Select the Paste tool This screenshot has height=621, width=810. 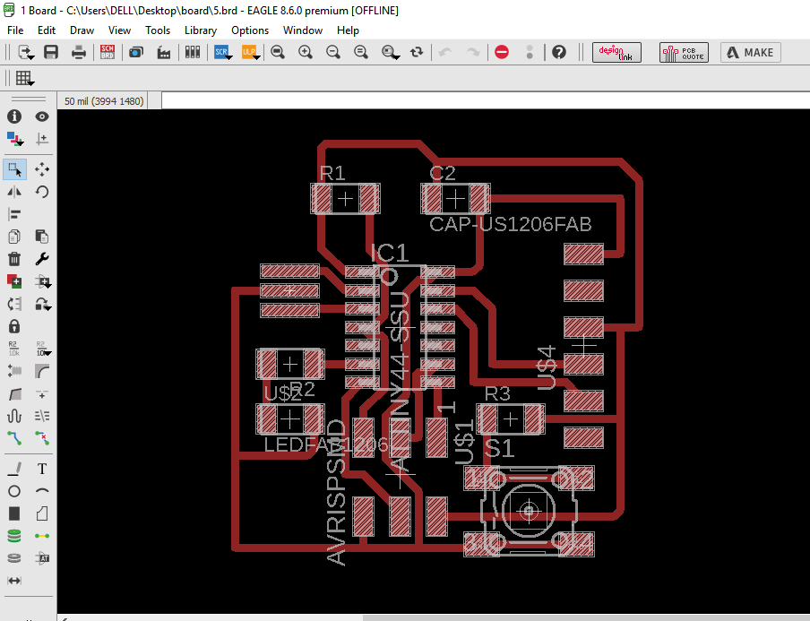(42, 237)
